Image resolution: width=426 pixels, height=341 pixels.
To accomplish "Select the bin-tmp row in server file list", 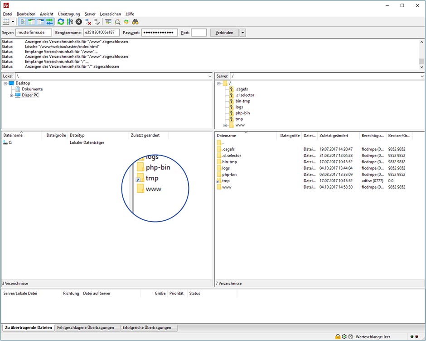I will [x=314, y=162].
